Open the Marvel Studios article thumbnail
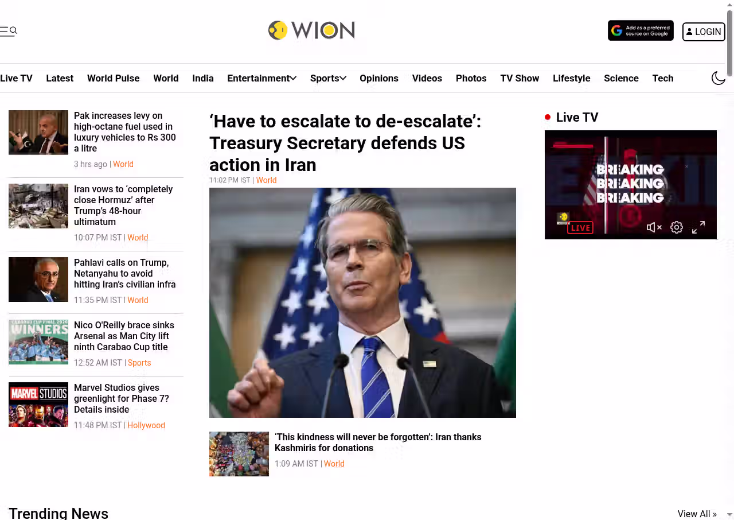Screen dimensions: 734x520 tap(38, 405)
